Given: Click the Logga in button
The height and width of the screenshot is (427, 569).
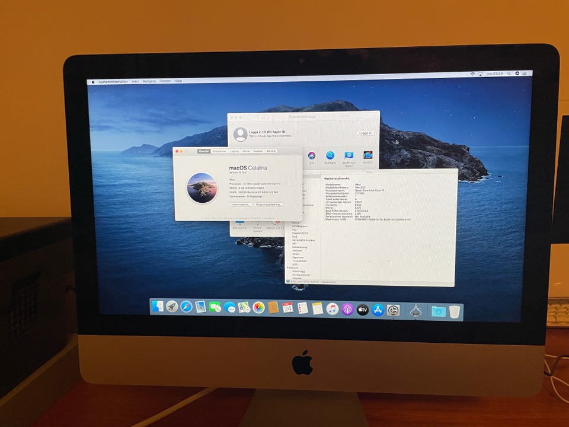Looking at the screenshot, I should [365, 133].
